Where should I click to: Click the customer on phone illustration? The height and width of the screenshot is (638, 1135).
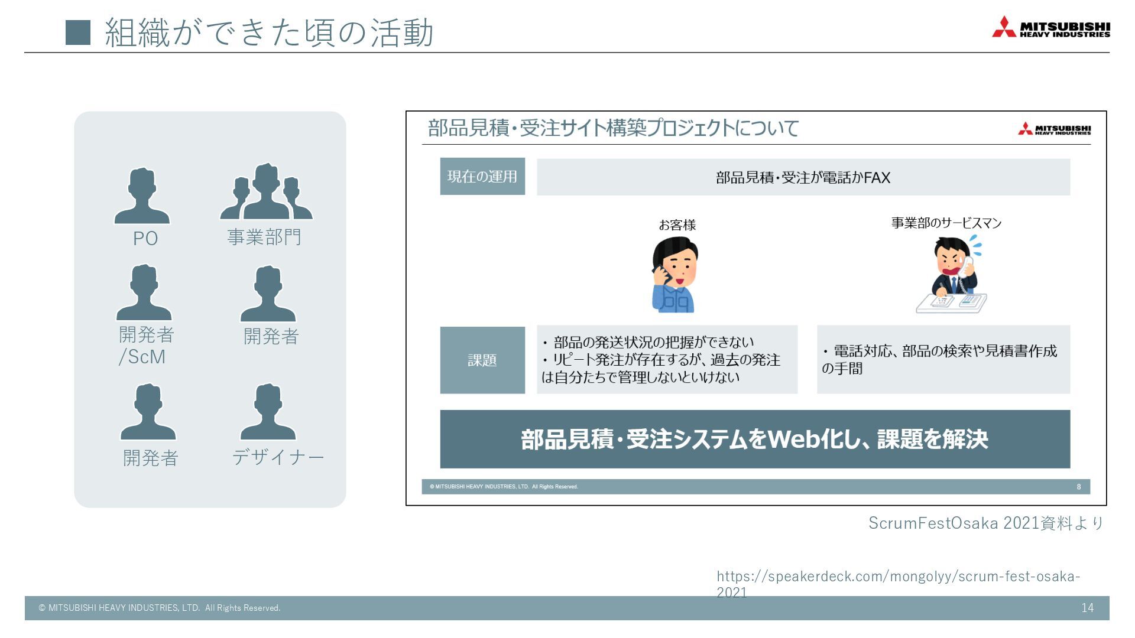(x=675, y=274)
